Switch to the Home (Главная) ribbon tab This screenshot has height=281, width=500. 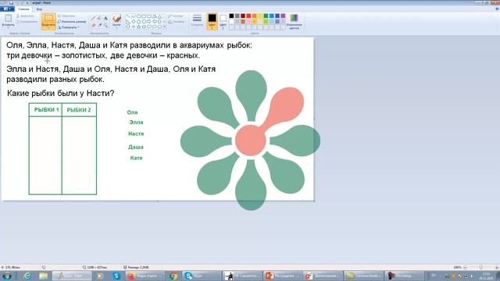point(23,9)
